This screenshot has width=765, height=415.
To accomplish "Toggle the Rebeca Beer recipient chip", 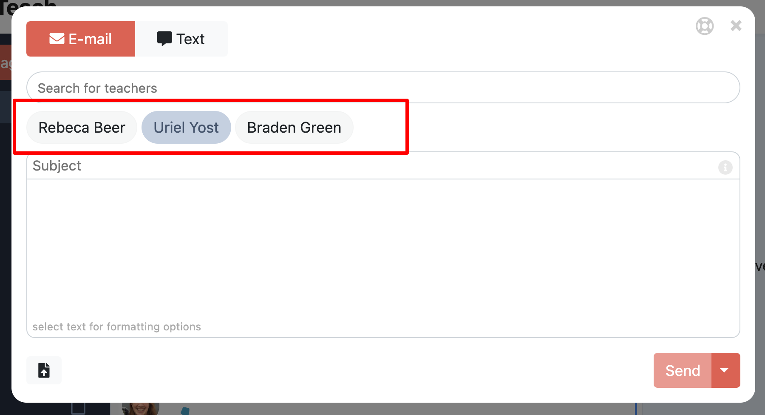I will [x=82, y=128].
